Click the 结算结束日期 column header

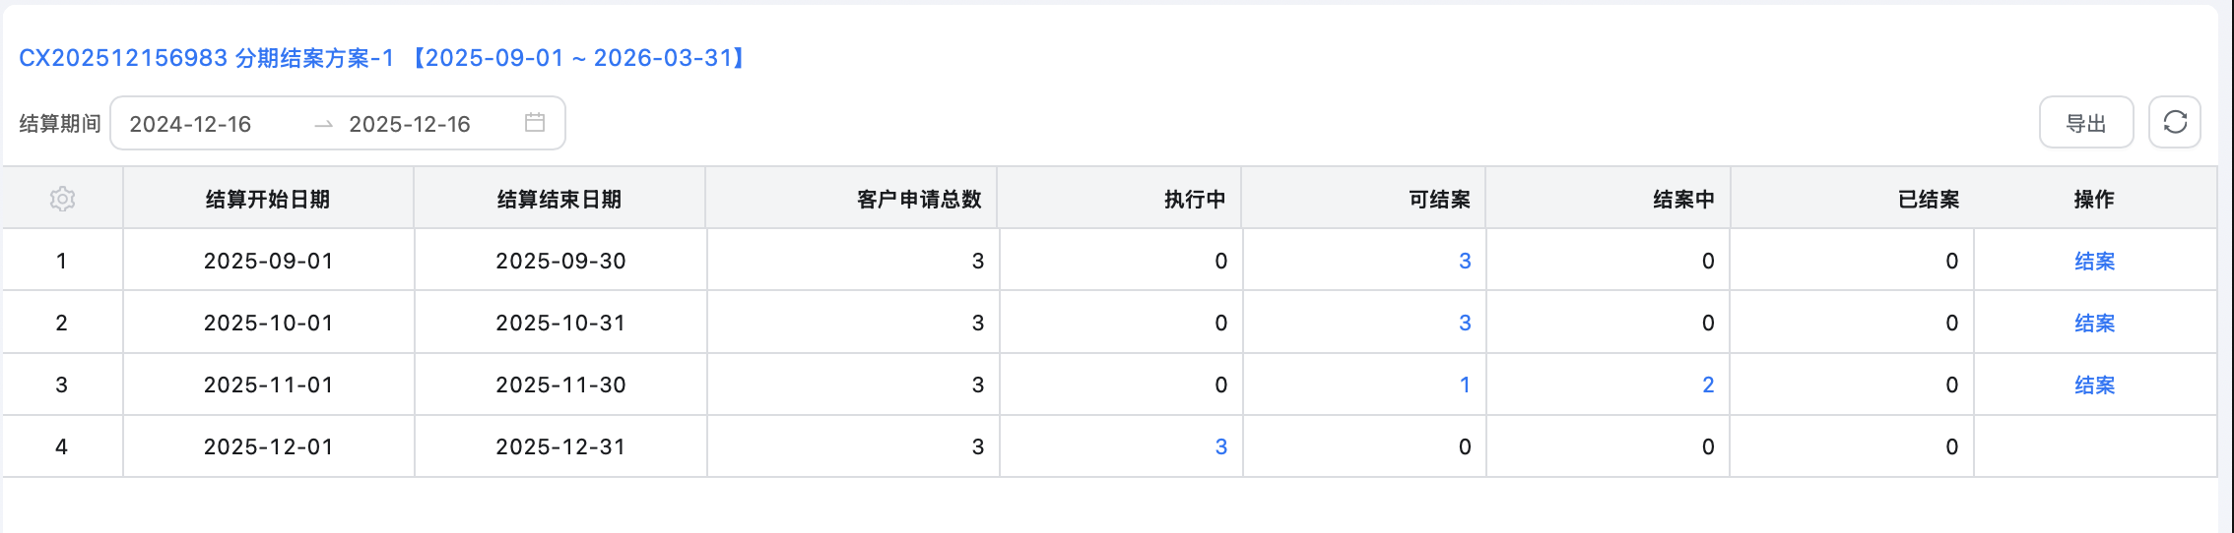559,200
